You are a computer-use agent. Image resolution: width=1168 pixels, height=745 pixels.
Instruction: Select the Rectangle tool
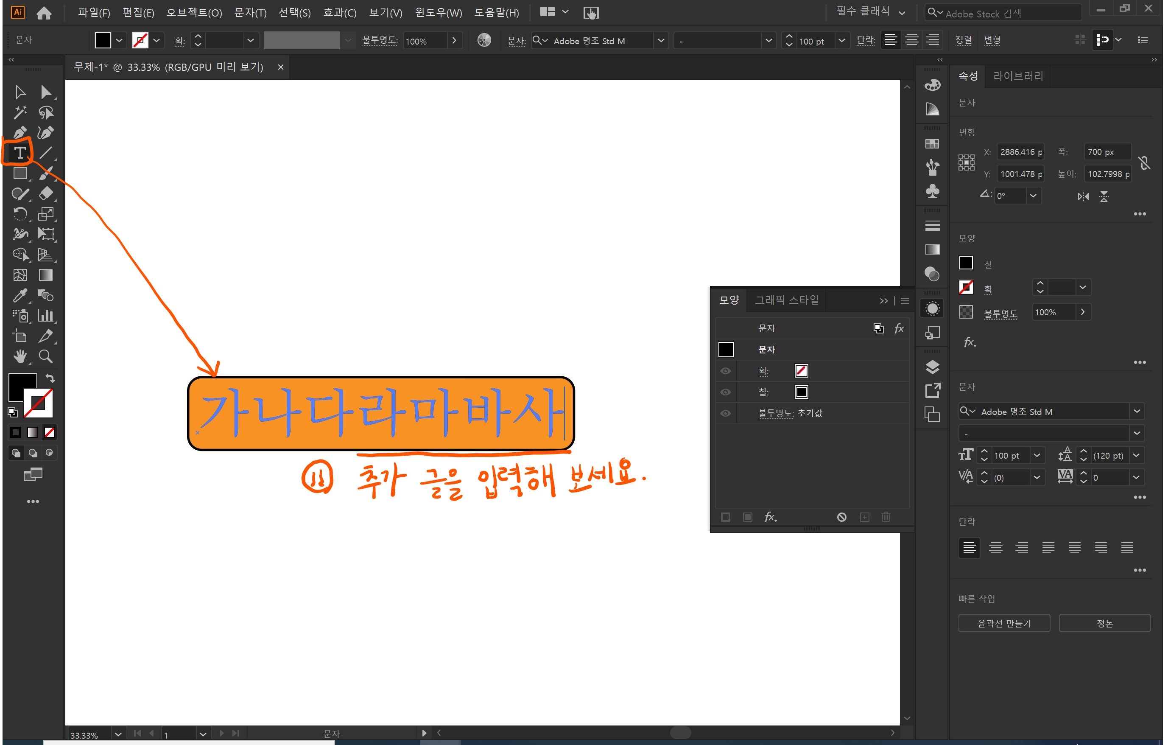(20, 173)
